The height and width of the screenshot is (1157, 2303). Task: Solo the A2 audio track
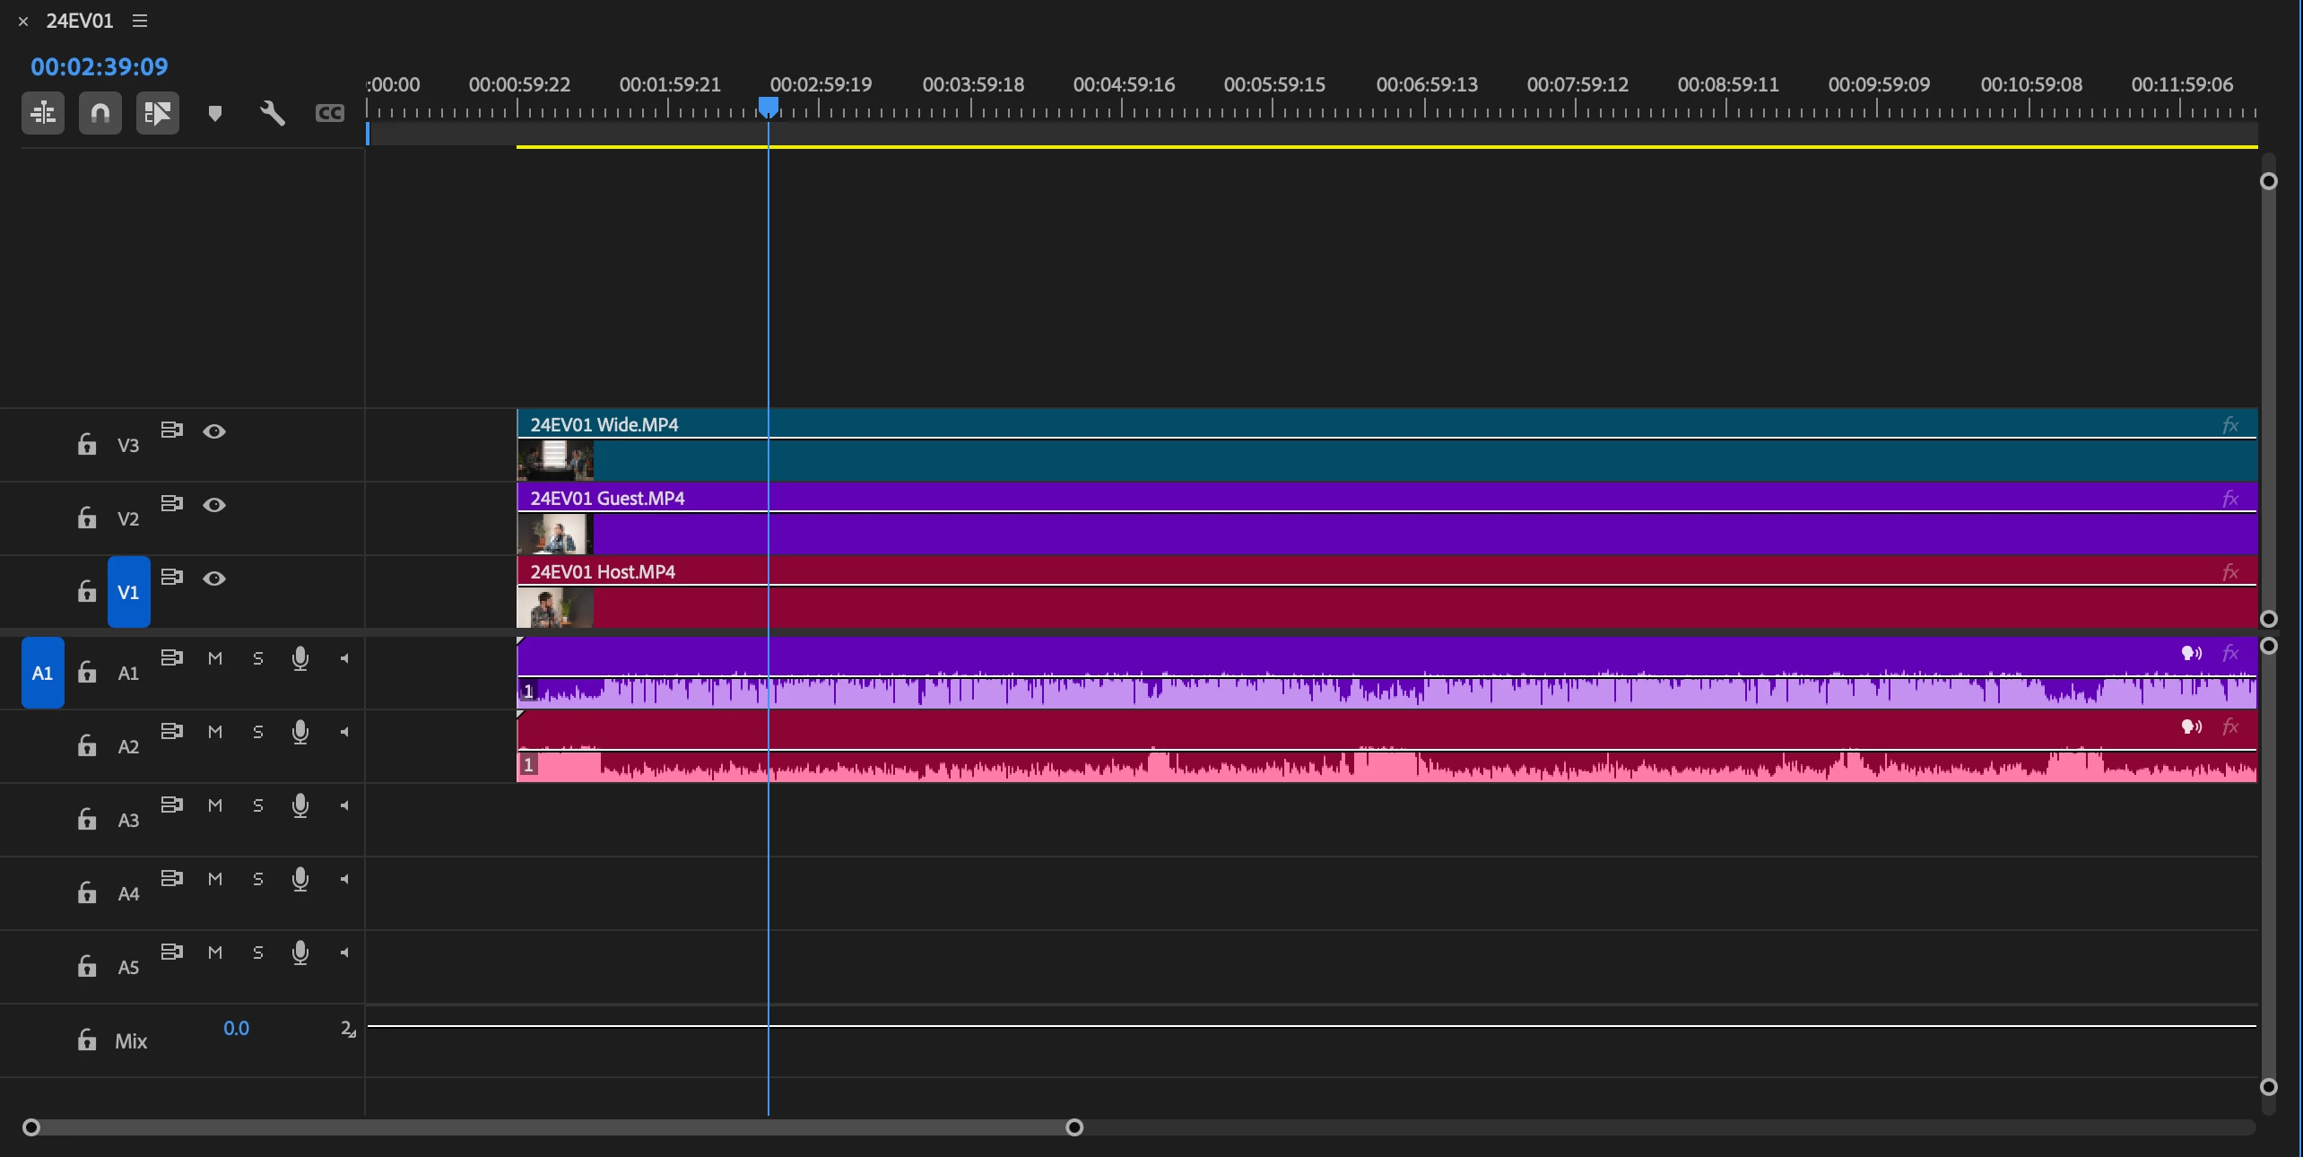tap(257, 733)
